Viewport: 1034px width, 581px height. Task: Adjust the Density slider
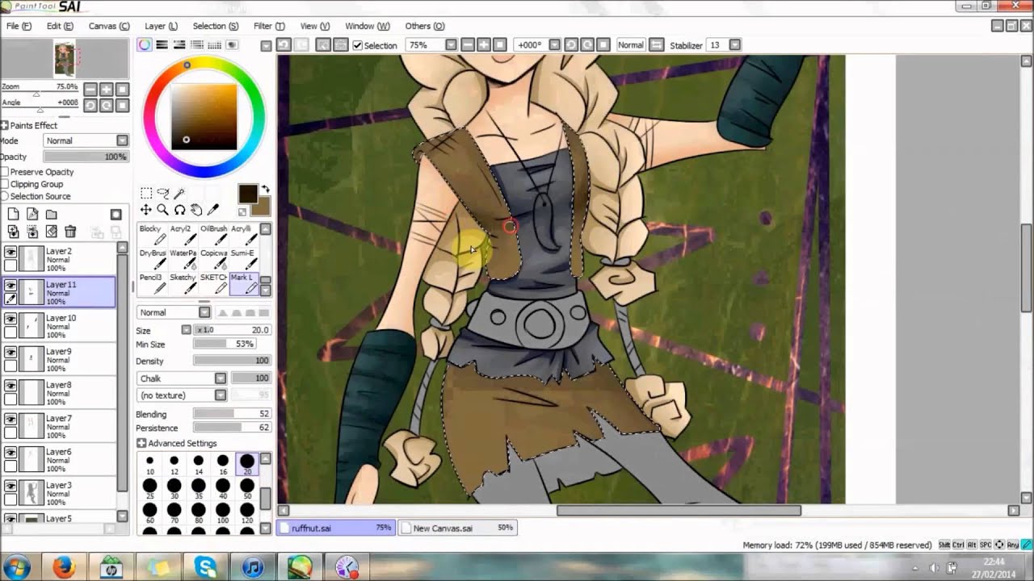232,362
